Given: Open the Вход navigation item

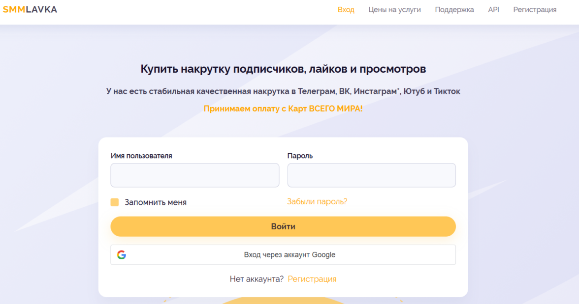Looking at the screenshot, I should point(346,10).
